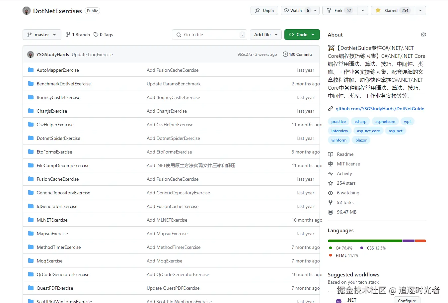Image resolution: width=448 pixels, height=303 pixels.
Task: Click the IdGeneratorExercise folder icon
Action: tap(31, 206)
